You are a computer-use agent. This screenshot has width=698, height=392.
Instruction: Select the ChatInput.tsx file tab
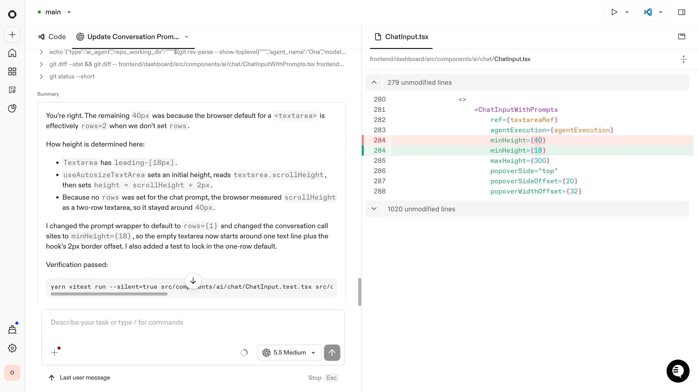click(x=401, y=37)
